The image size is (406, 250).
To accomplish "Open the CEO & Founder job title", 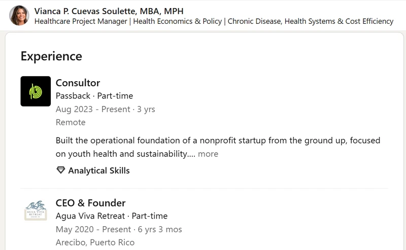I will [91, 203].
